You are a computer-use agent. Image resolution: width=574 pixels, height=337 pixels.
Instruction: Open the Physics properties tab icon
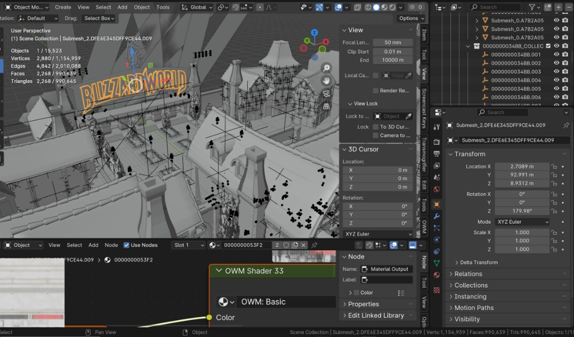tap(437, 240)
